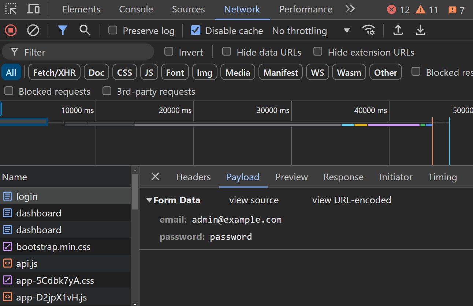Activate the inspect element picker icon
This screenshot has width=473, height=306.
(11, 9)
